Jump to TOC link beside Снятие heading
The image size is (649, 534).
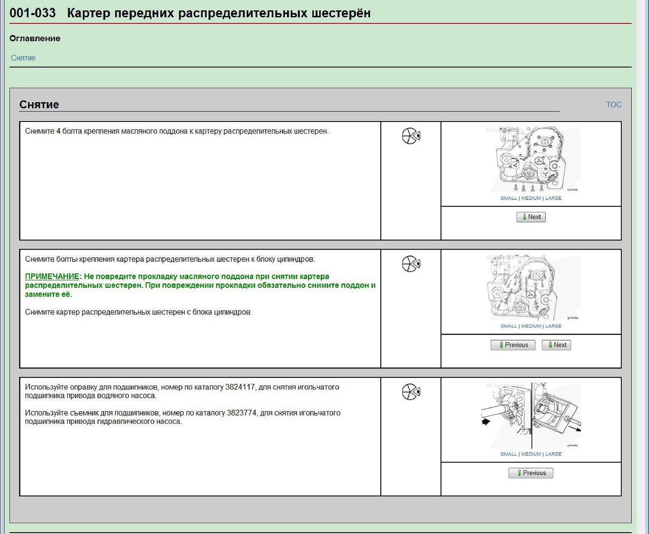[x=614, y=105]
